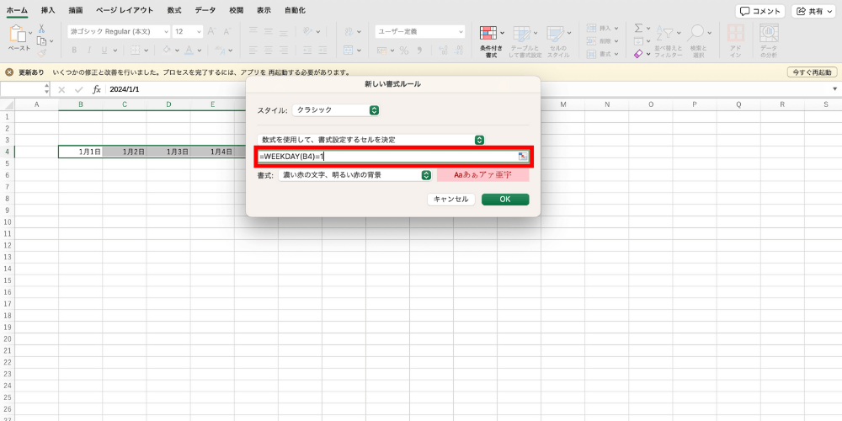Viewport: 842px width, 421px height.
Task: Click the cell borders icon
Action: point(136,50)
